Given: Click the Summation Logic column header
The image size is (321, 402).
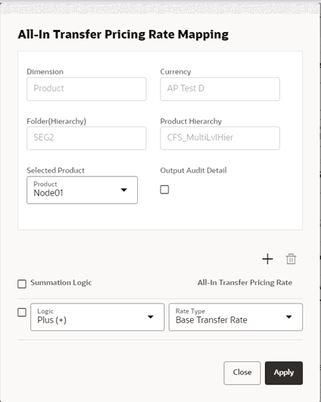Looking at the screenshot, I should click(61, 282).
